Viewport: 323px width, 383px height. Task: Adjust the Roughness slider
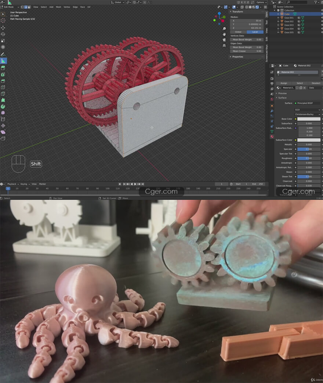click(x=309, y=158)
